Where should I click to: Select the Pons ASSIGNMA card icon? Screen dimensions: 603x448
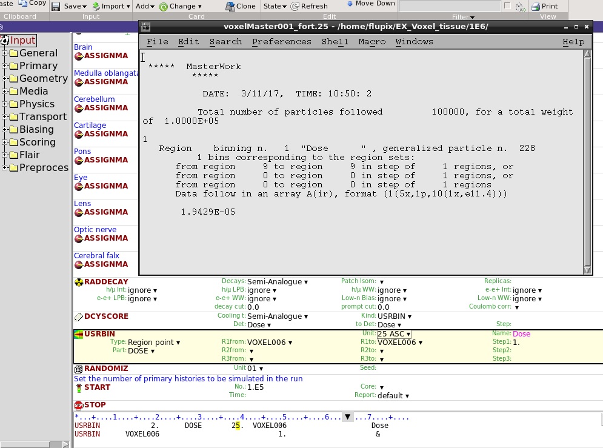[79, 161]
